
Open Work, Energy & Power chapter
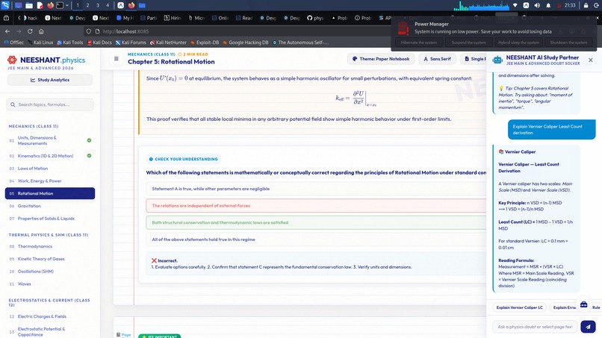coord(50,181)
